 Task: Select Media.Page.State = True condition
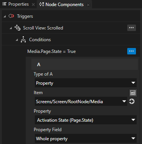point(51,51)
